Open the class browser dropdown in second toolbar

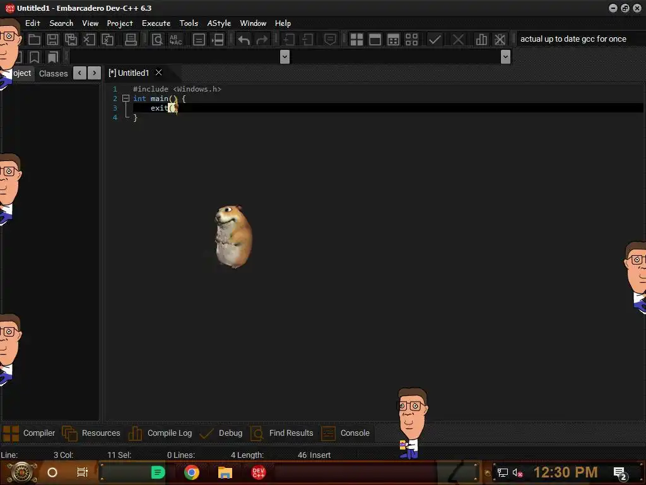[x=285, y=56]
